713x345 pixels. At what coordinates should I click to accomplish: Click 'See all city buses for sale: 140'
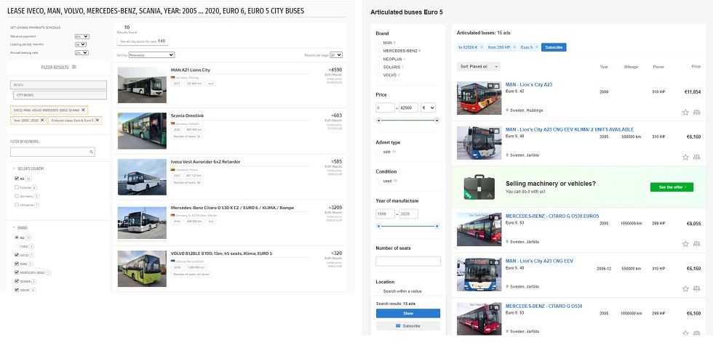click(x=143, y=41)
